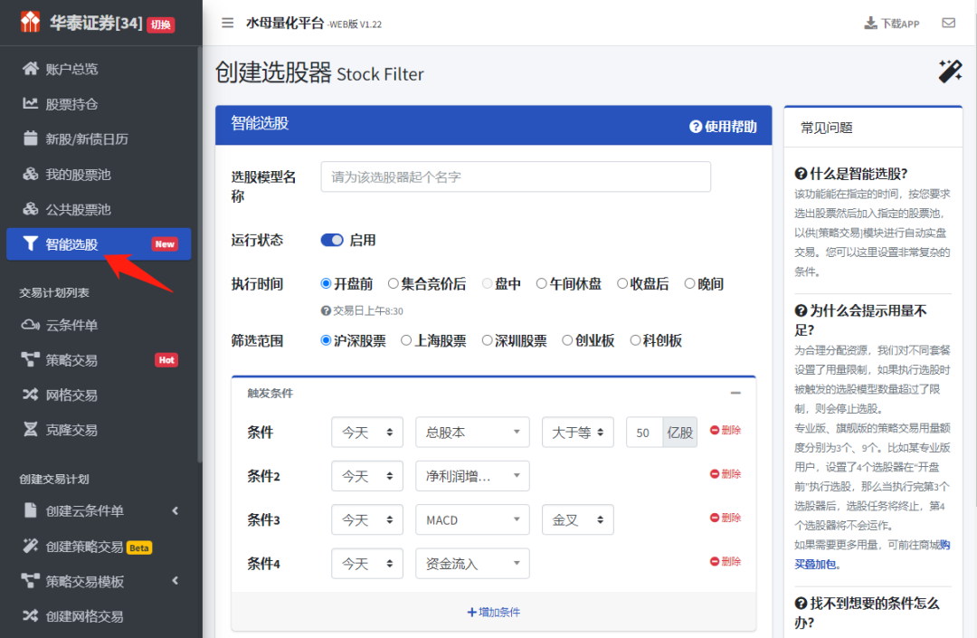977x638 pixels.
Task: Choose the 创业板 filter range option
Action: coord(567,341)
